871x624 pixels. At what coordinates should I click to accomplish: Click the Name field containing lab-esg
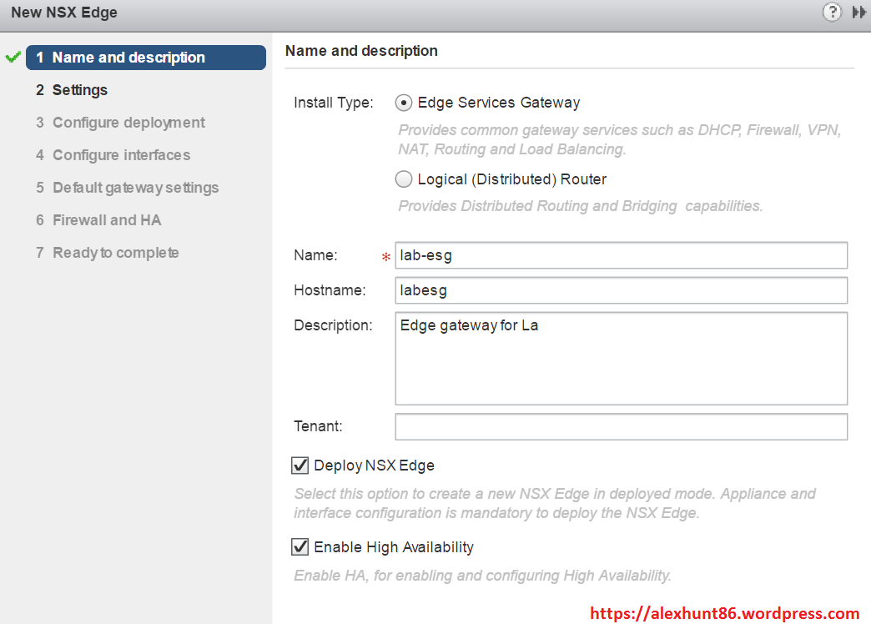click(x=621, y=255)
